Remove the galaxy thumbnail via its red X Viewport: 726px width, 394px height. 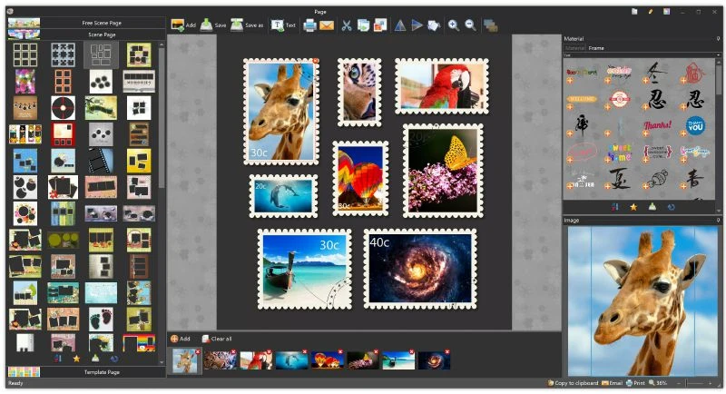pyautogui.click(x=446, y=350)
